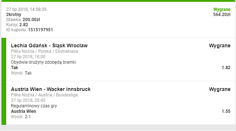Click the 564.20zł winnings amount
This screenshot has width=236, height=131.
click(x=222, y=15)
